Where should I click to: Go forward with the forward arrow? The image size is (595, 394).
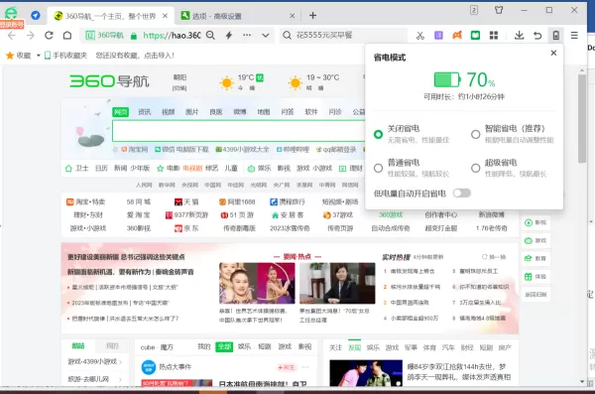pos(31,36)
